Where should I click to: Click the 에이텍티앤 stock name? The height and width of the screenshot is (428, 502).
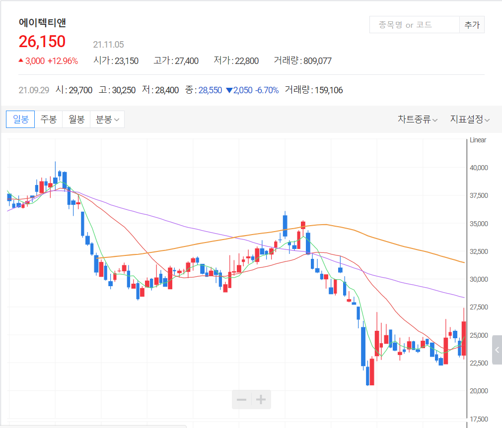pos(42,23)
